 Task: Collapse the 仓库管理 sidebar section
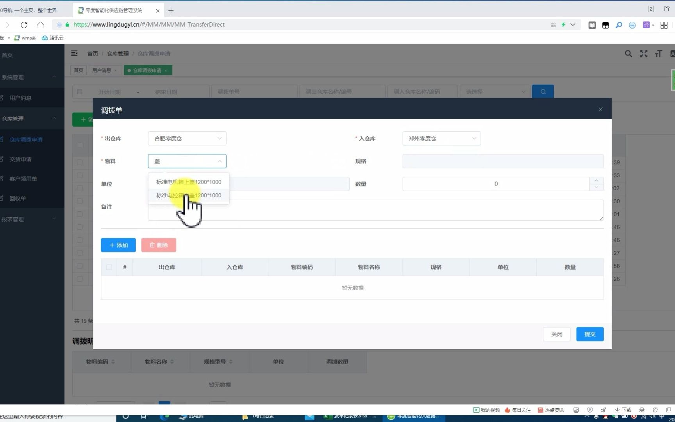(32, 118)
